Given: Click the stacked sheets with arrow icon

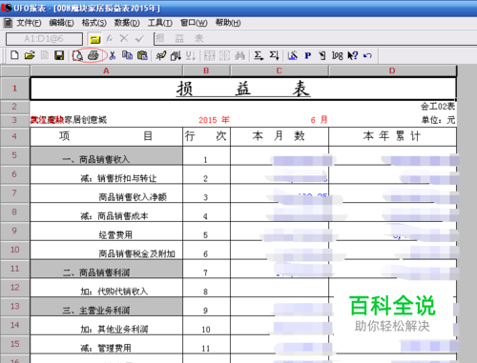Looking at the screenshot, I should coord(176,56).
